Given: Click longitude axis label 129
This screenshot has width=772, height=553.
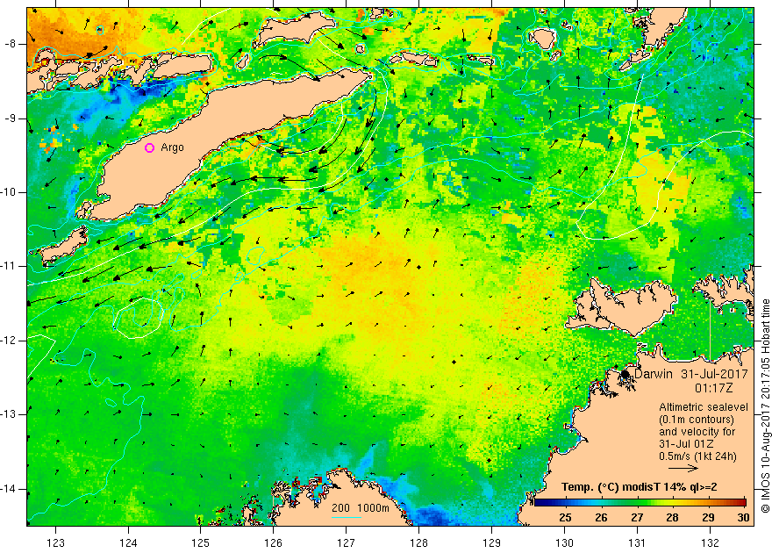Looking at the screenshot, I should point(492,542).
